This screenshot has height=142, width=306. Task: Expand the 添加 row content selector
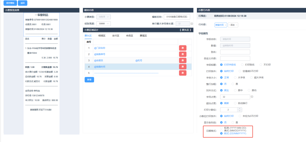(233, 25)
